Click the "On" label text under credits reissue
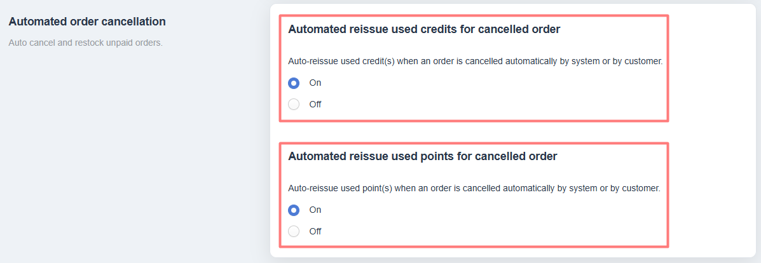The image size is (761, 263). [x=315, y=83]
